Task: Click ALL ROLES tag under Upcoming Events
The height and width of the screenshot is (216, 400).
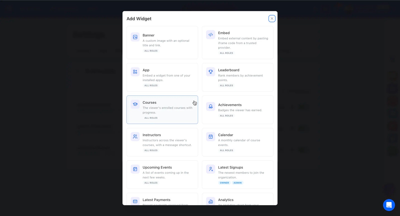Action: coord(151,183)
